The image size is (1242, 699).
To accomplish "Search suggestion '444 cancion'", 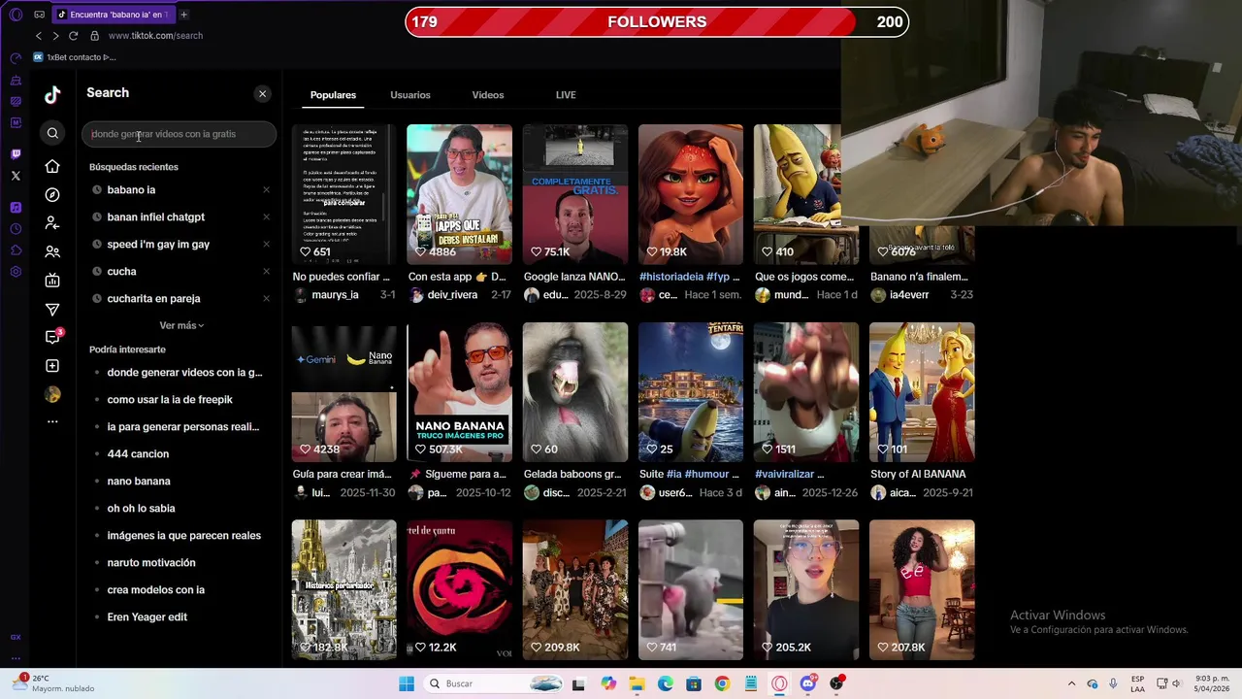I will (x=138, y=454).
